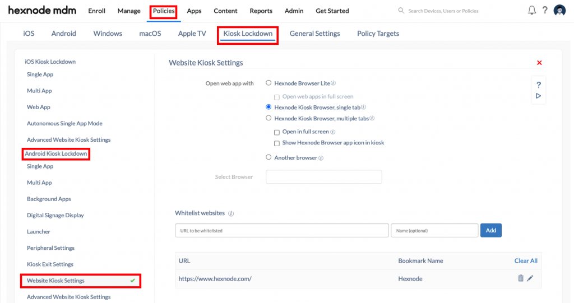The width and height of the screenshot is (574, 303).
Task: Click the Search Devices, Users or Policies box
Action: 443,11
